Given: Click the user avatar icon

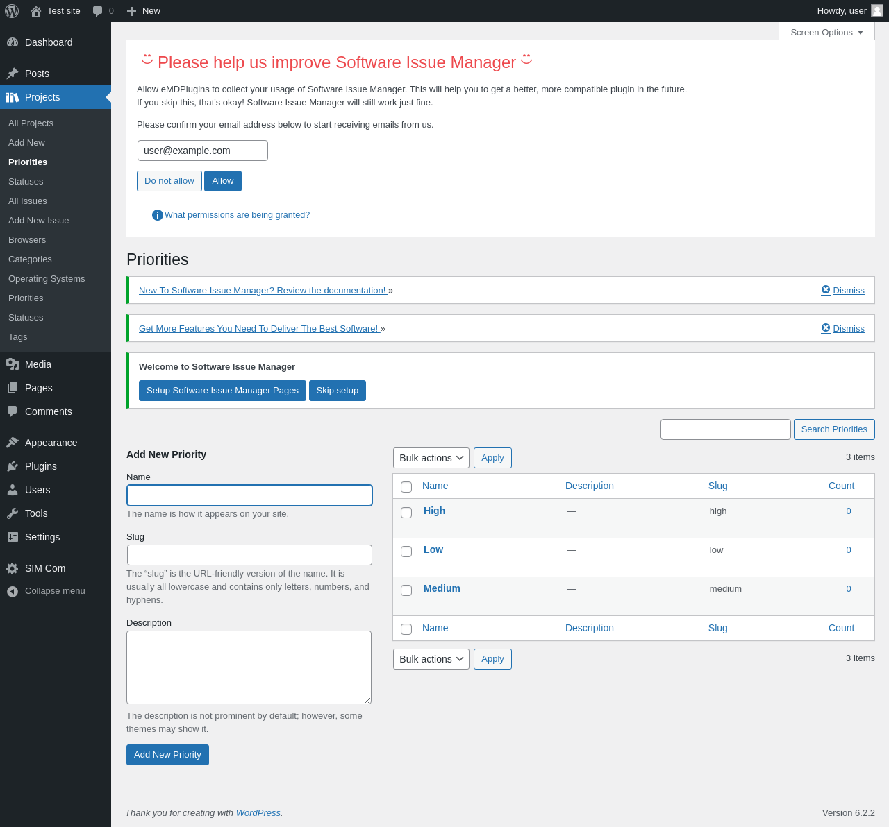Looking at the screenshot, I should (877, 10).
